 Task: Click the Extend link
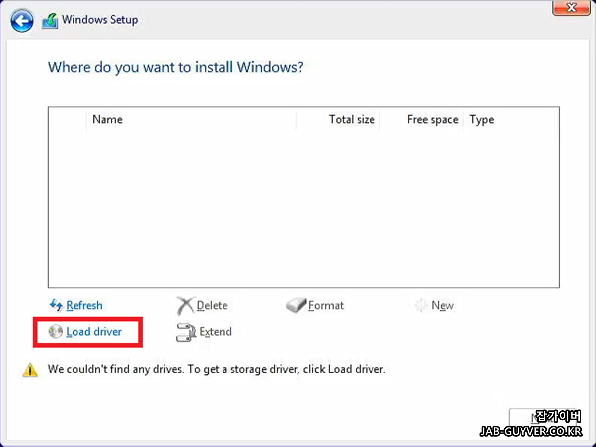point(216,332)
